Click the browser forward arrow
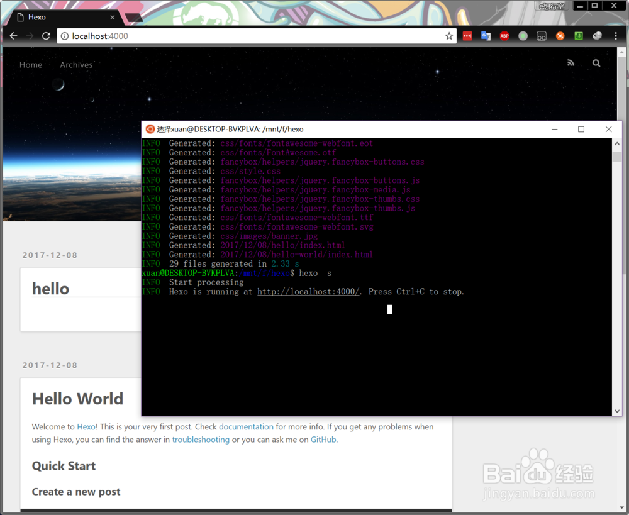Image resolution: width=629 pixels, height=515 pixels. (30, 36)
